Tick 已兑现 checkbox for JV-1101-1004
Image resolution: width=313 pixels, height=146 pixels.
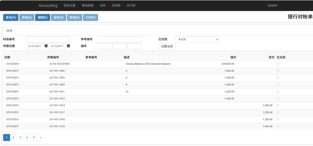(278, 84)
